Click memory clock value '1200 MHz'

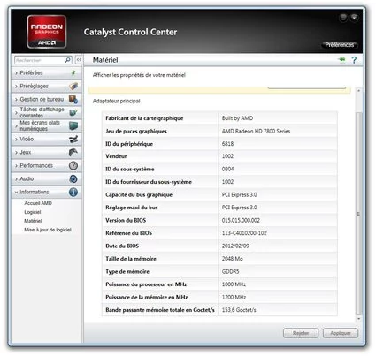234,297
